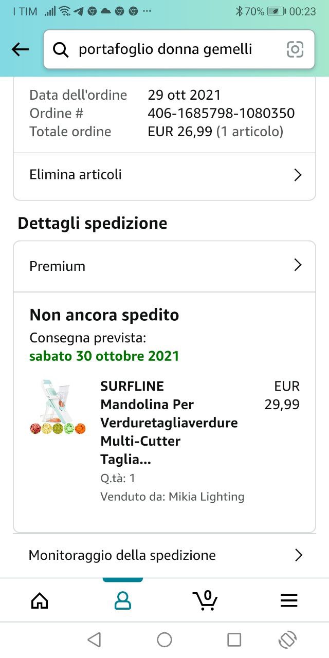The image size is (329, 658).
Task: Select the Premium shipping option
Action: click(164, 266)
